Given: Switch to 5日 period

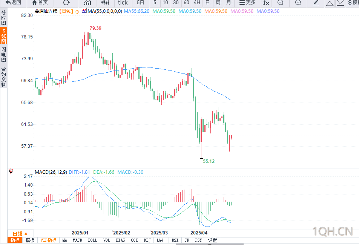Looking at the screenshot, I should pos(141,3).
